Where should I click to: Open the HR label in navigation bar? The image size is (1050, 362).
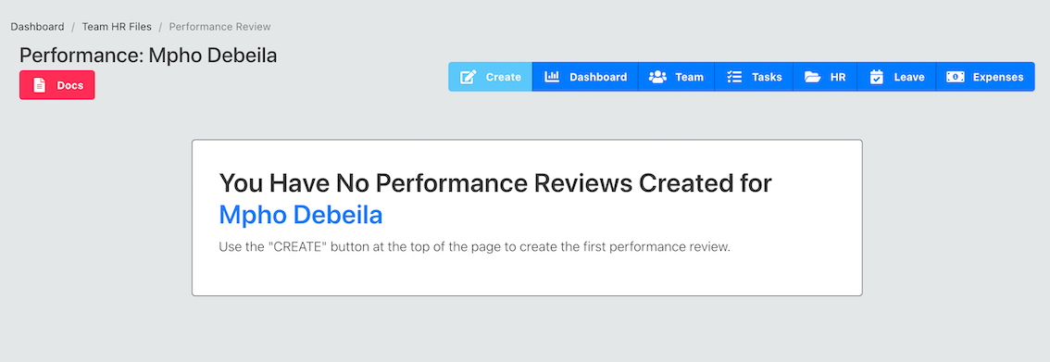click(838, 77)
